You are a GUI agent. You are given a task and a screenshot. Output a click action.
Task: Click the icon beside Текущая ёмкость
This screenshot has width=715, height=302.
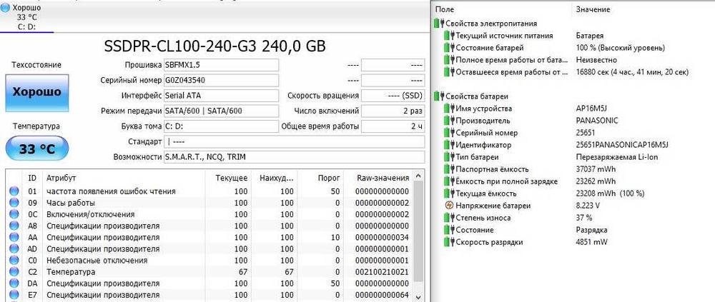coord(450,193)
